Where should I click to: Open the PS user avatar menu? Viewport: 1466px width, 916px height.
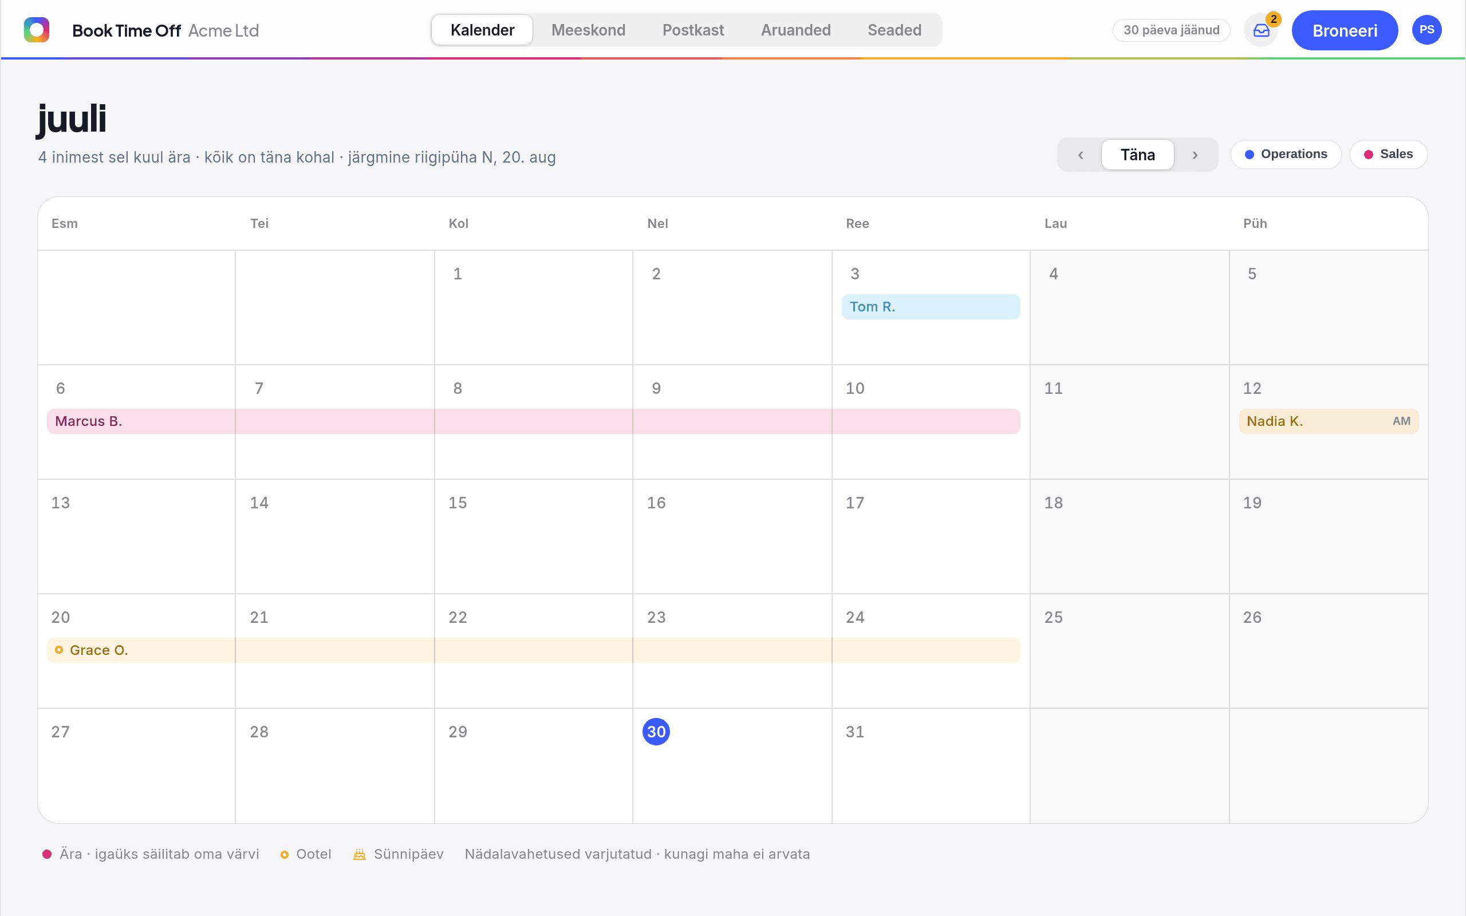point(1426,30)
